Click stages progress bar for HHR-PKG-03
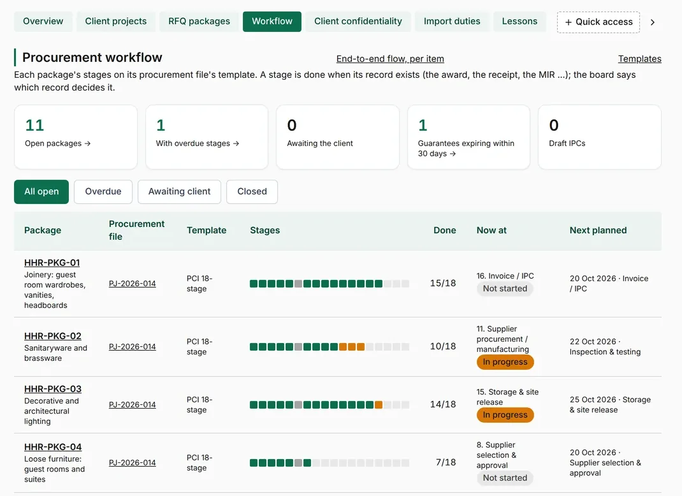 (330, 405)
